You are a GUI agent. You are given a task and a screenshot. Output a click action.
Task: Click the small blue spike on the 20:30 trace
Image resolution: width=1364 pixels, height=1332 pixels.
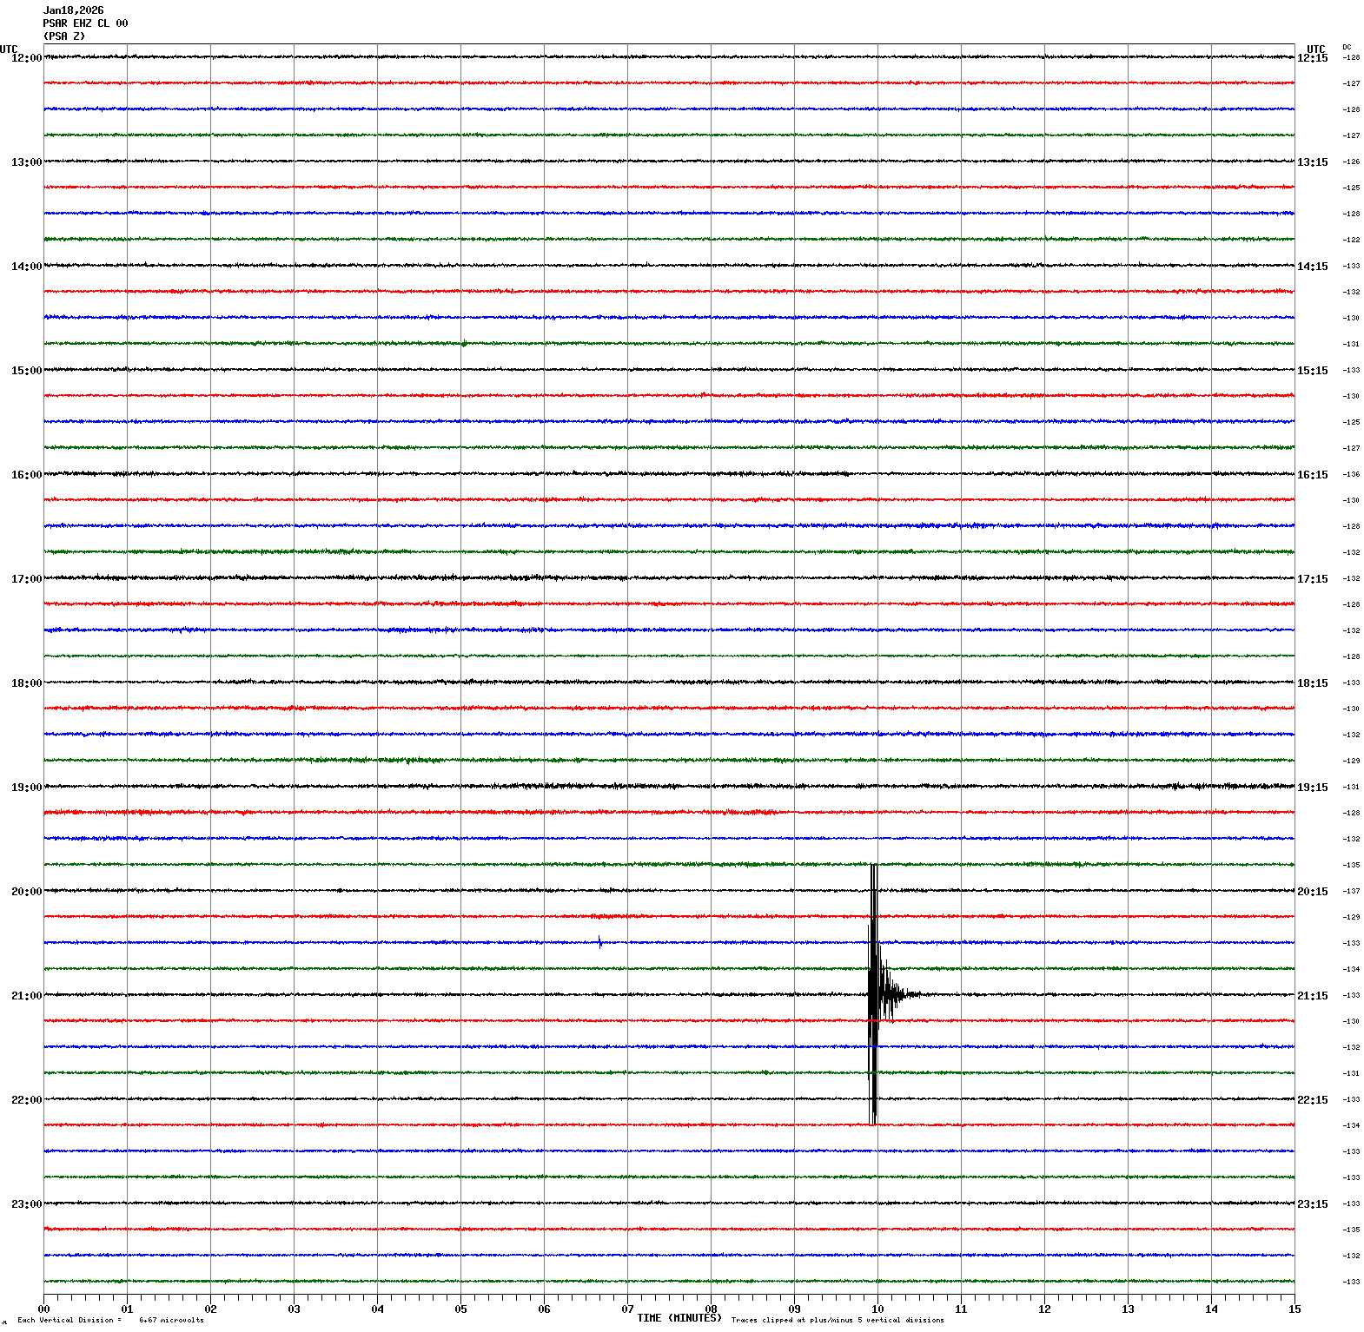(x=599, y=942)
